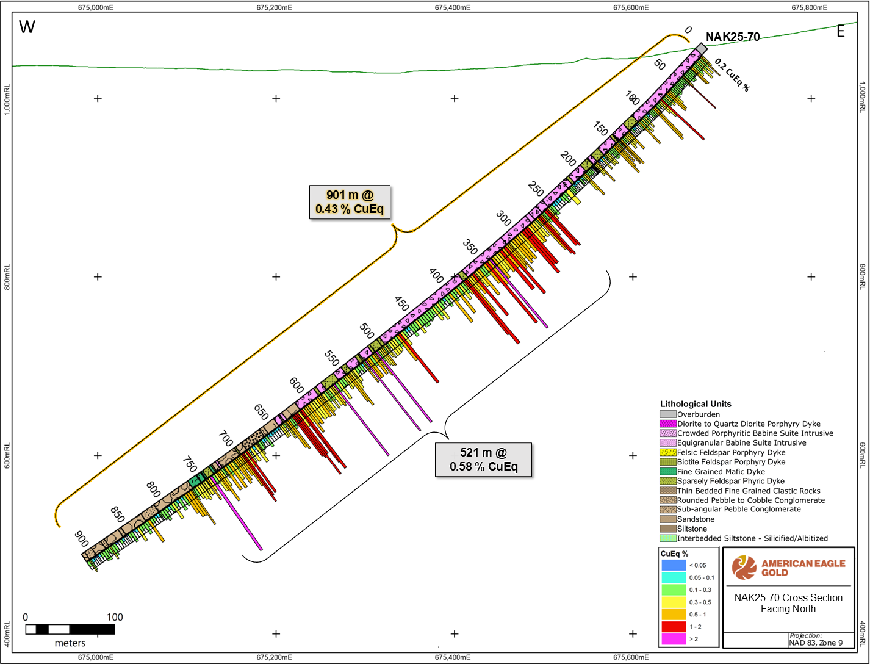
Task: Click the 901 m @ 0.43 % CuEq label
Action: [x=350, y=202]
